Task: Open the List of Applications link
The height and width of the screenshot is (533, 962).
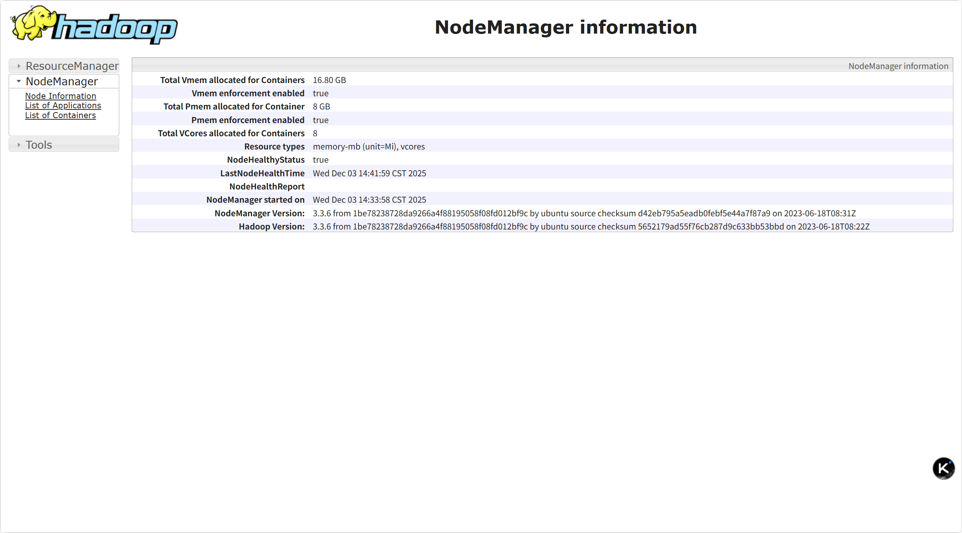Action: [x=63, y=106]
